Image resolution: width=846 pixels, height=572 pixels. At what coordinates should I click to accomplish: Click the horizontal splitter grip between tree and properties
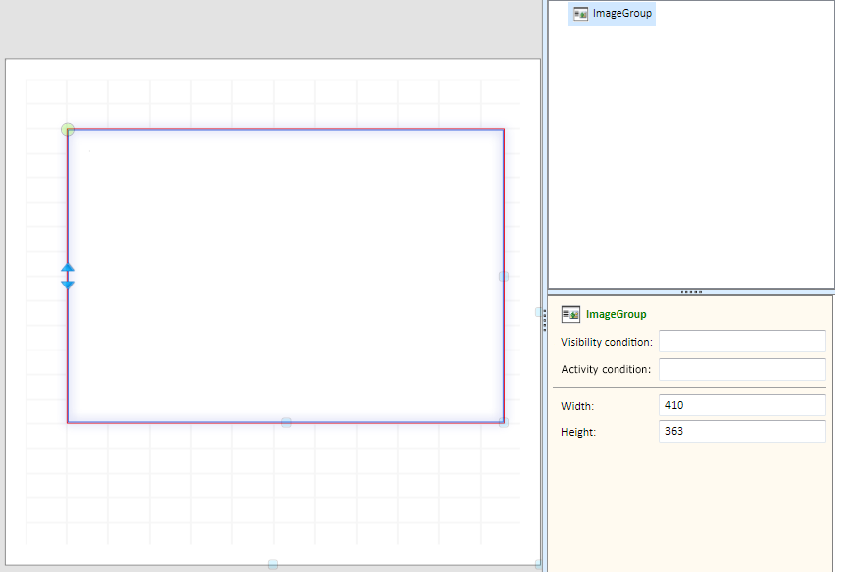[x=691, y=292]
